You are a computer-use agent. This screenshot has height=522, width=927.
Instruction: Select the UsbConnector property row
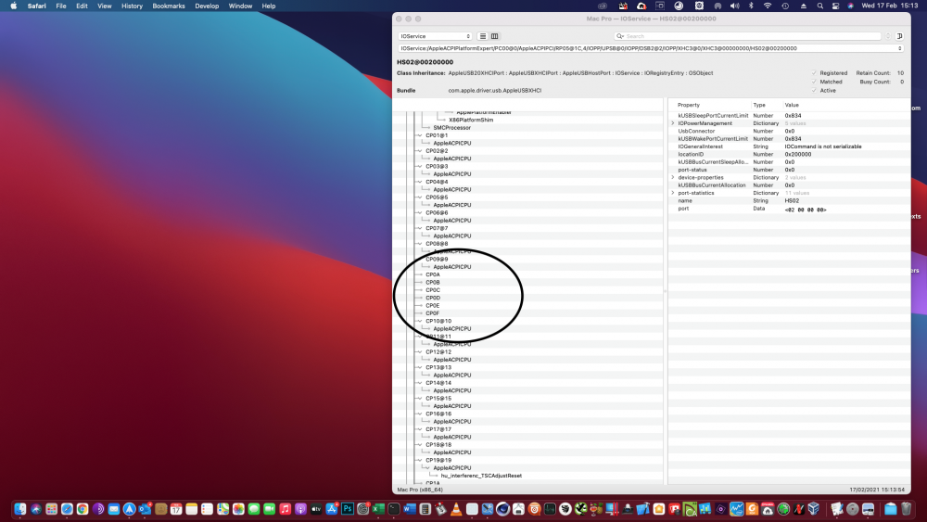click(789, 132)
